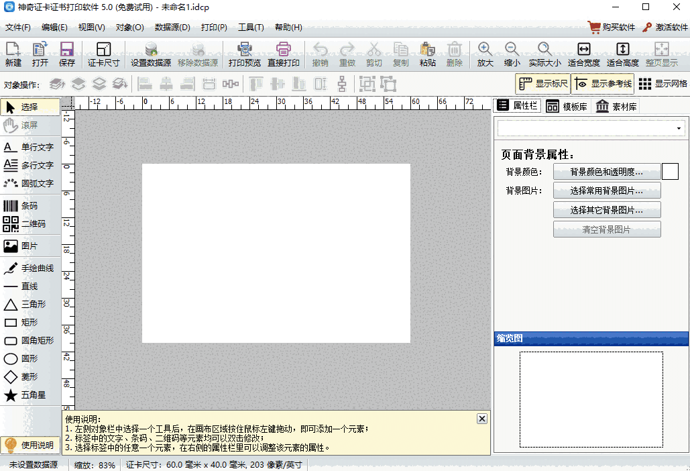The height and width of the screenshot is (471, 690).
Task: Click the 证卡尺寸 card size icon
Action: 103,54
